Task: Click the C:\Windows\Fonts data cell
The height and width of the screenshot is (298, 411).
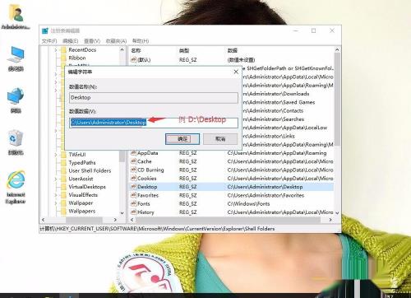Action: tap(248, 204)
